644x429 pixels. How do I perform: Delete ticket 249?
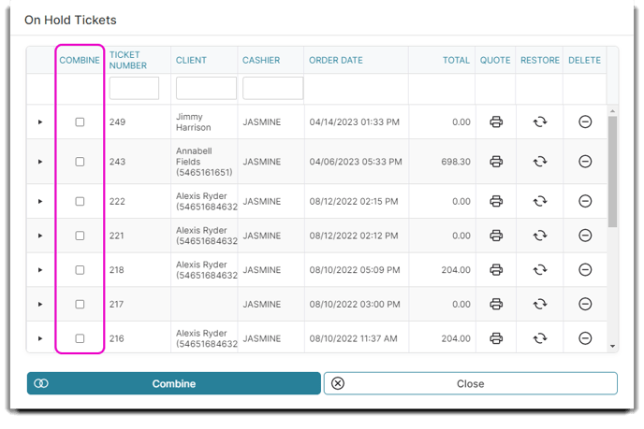(x=585, y=122)
